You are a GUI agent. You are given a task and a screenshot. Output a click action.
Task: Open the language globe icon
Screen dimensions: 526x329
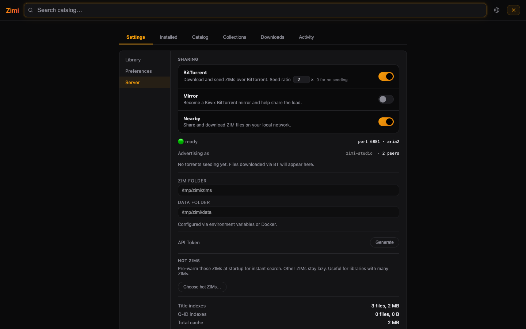point(497,10)
